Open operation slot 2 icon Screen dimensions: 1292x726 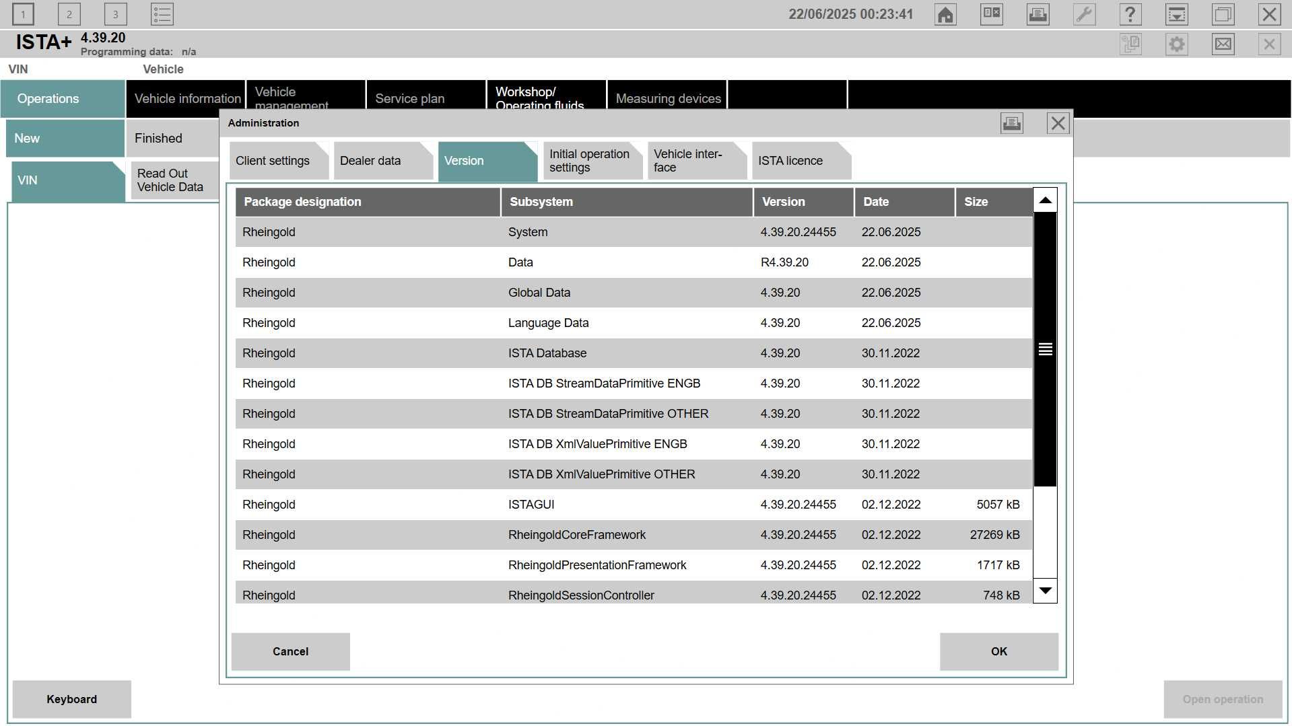[69, 14]
